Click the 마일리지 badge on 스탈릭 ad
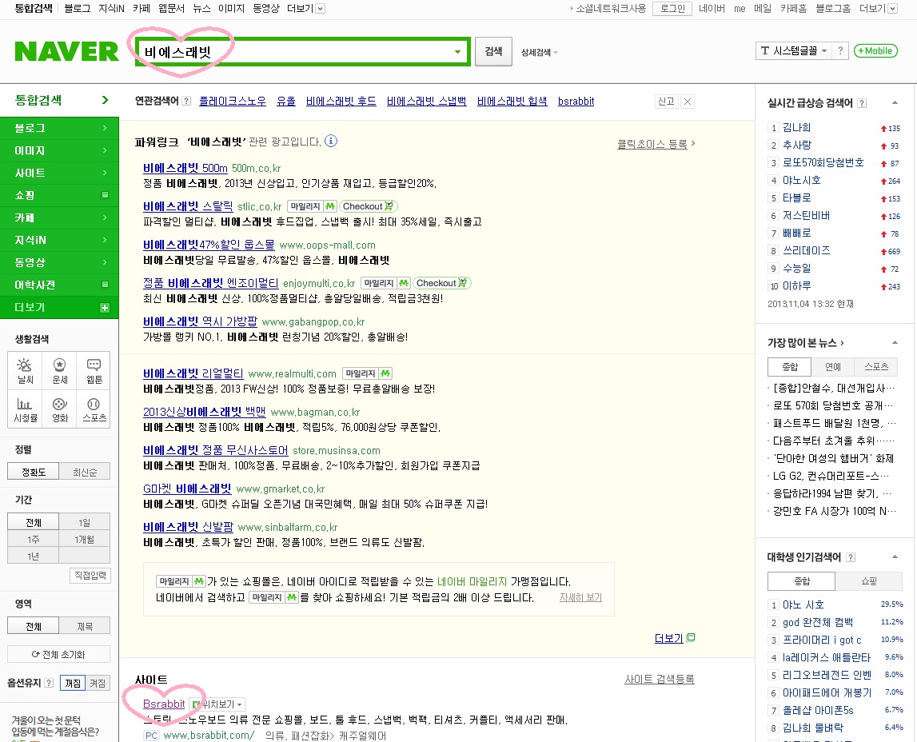 click(x=313, y=206)
